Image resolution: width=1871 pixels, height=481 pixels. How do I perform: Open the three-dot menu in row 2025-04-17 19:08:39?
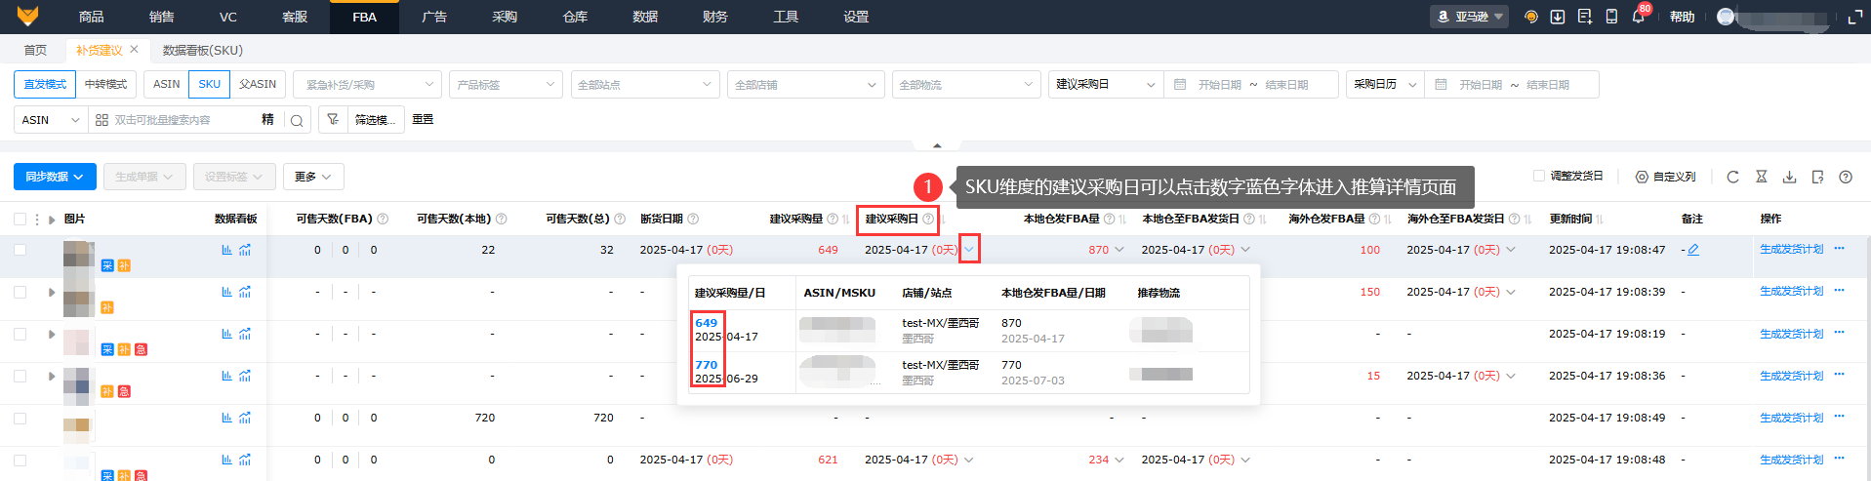(x=1839, y=291)
